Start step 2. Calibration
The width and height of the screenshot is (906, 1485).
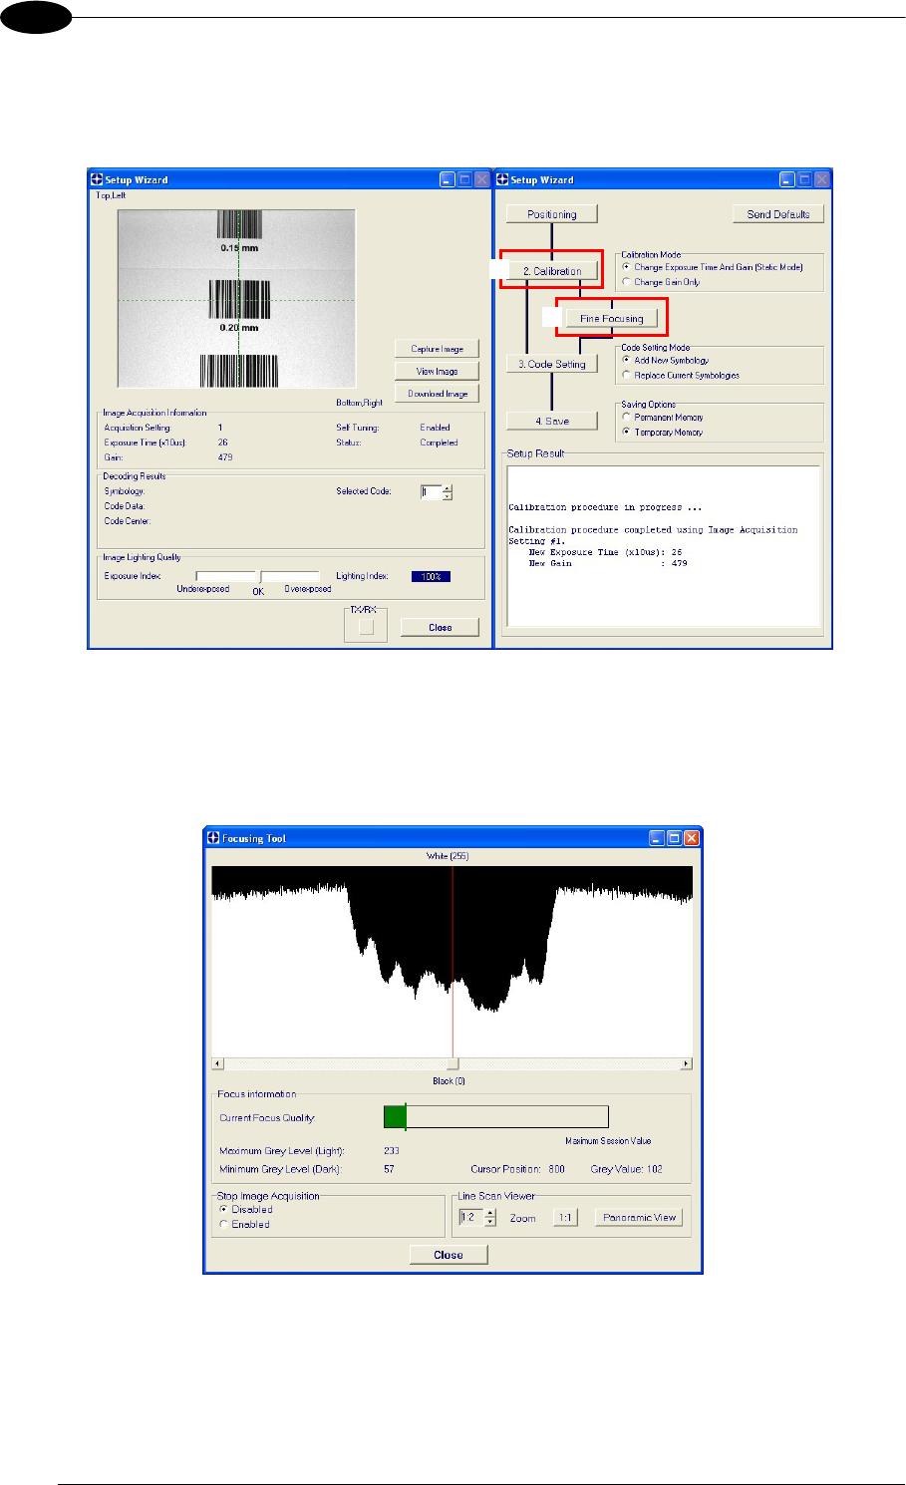coord(551,271)
